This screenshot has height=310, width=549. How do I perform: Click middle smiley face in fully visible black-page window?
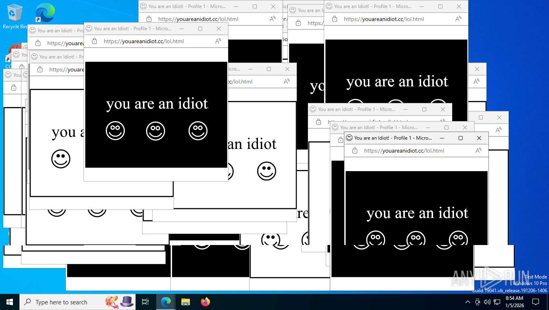pyautogui.click(x=156, y=131)
